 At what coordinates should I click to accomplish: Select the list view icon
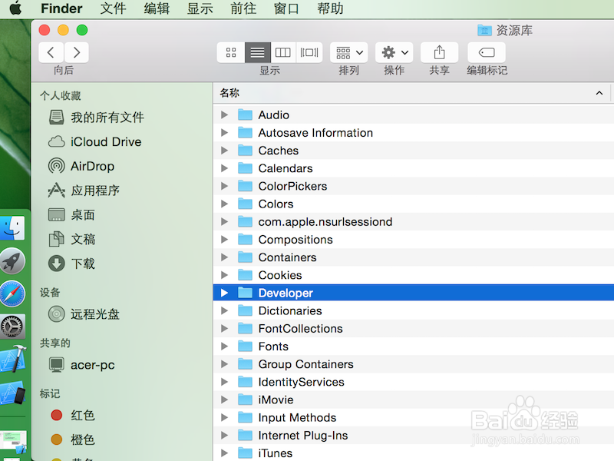tap(257, 52)
